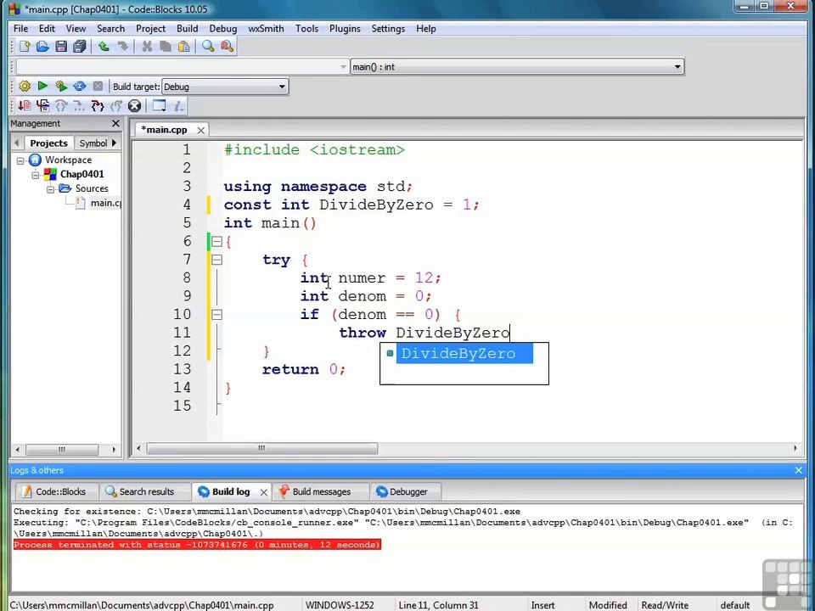
Task: Click the Line 11, Column 31 status
Action: pos(438,605)
